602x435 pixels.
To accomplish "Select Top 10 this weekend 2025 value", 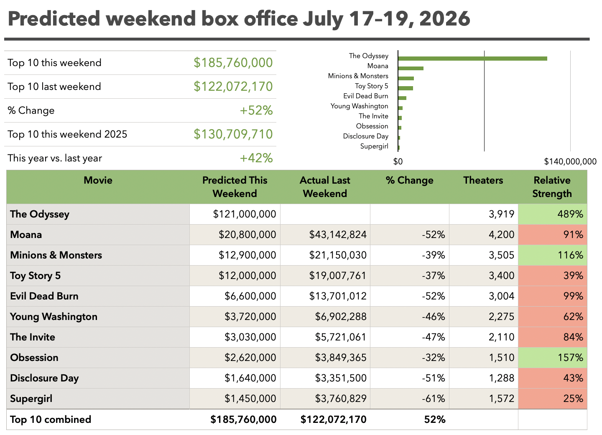I will coord(233,134).
